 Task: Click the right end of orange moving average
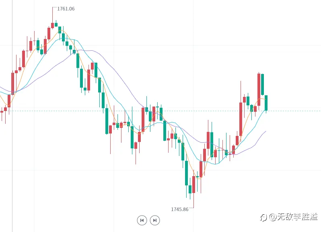(x=265, y=99)
